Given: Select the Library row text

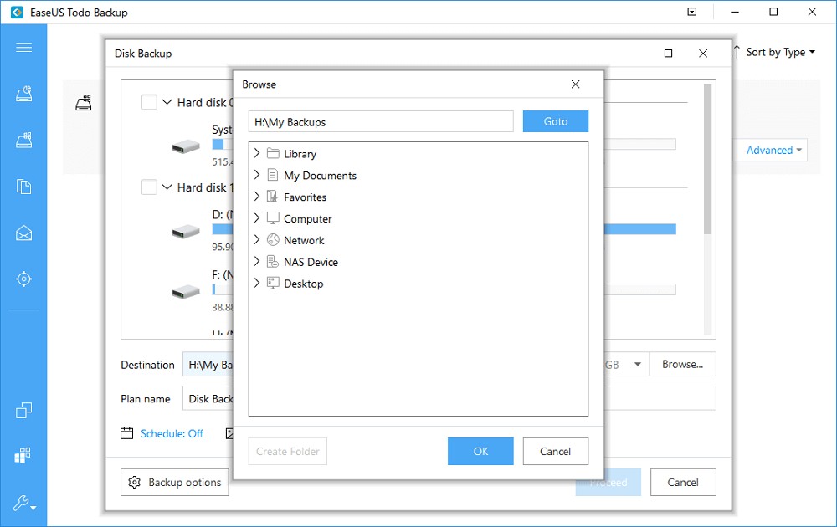Looking at the screenshot, I should pyautogui.click(x=300, y=154).
